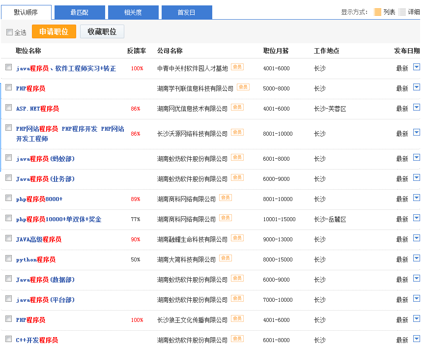Click 会员 badge beside 中青中关村软件园人才基地
425x345 pixels.
[x=237, y=67]
